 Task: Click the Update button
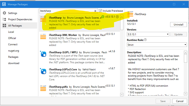(178, 34)
